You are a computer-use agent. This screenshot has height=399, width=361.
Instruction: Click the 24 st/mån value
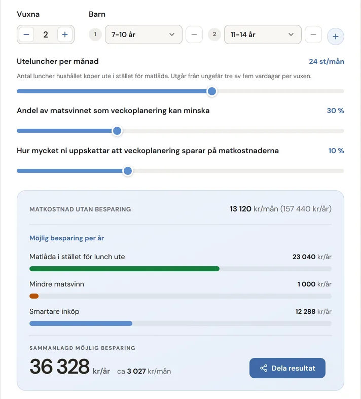(327, 61)
